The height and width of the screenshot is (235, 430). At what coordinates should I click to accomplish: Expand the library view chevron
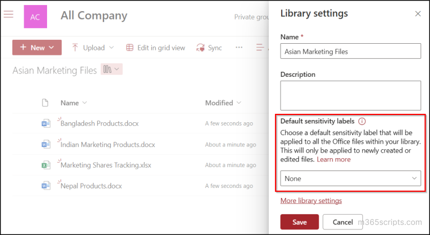(117, 69)
